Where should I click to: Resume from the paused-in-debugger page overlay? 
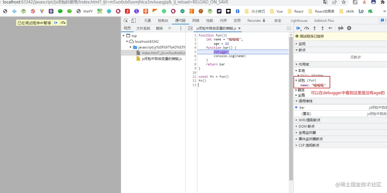(x=56, y=23)
